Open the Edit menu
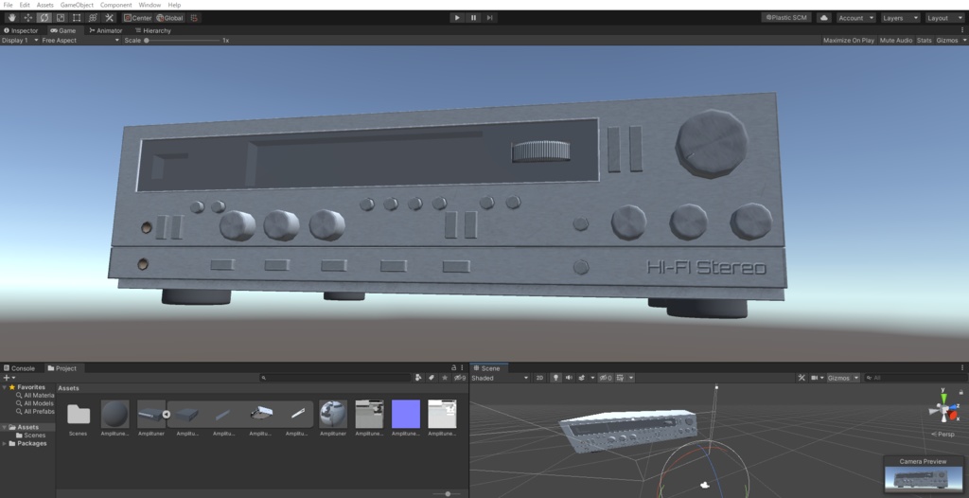Screen dimensions: 969x498 point(25,5)
